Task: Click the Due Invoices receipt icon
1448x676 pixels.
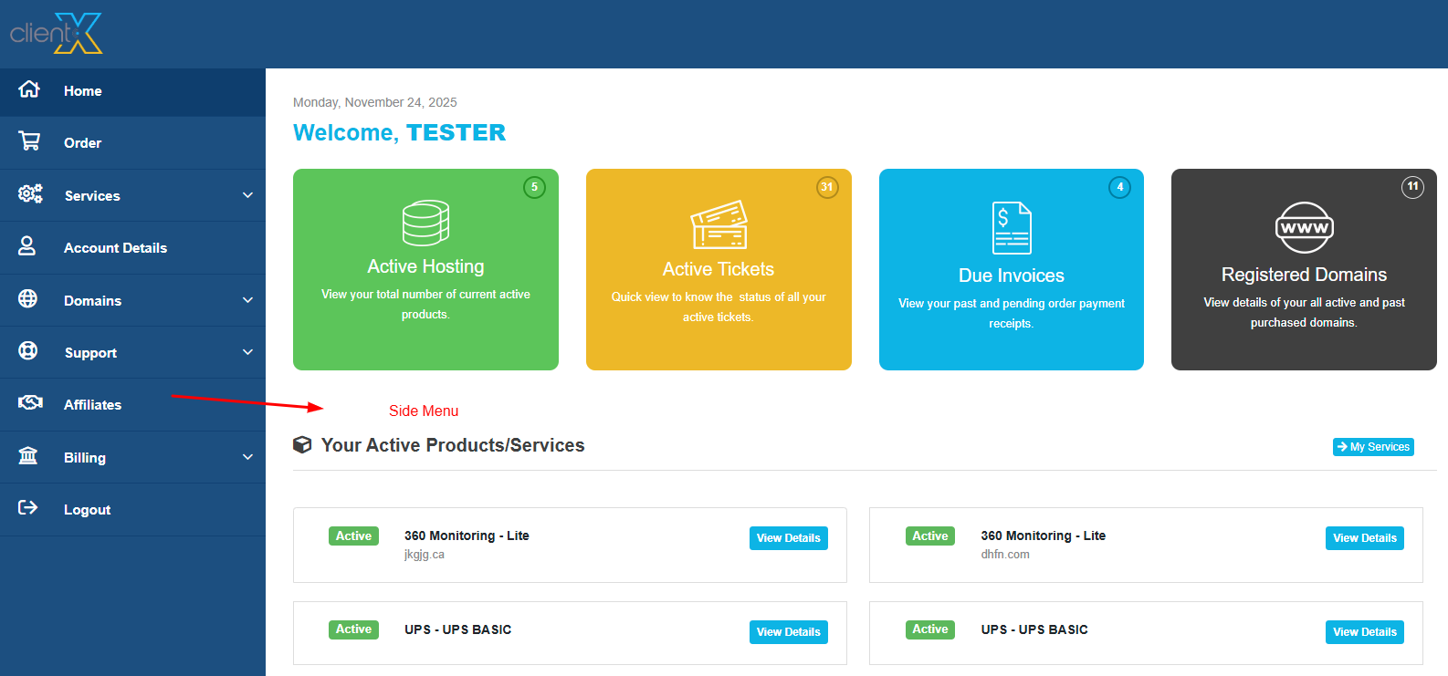Action: (1012, 228)
